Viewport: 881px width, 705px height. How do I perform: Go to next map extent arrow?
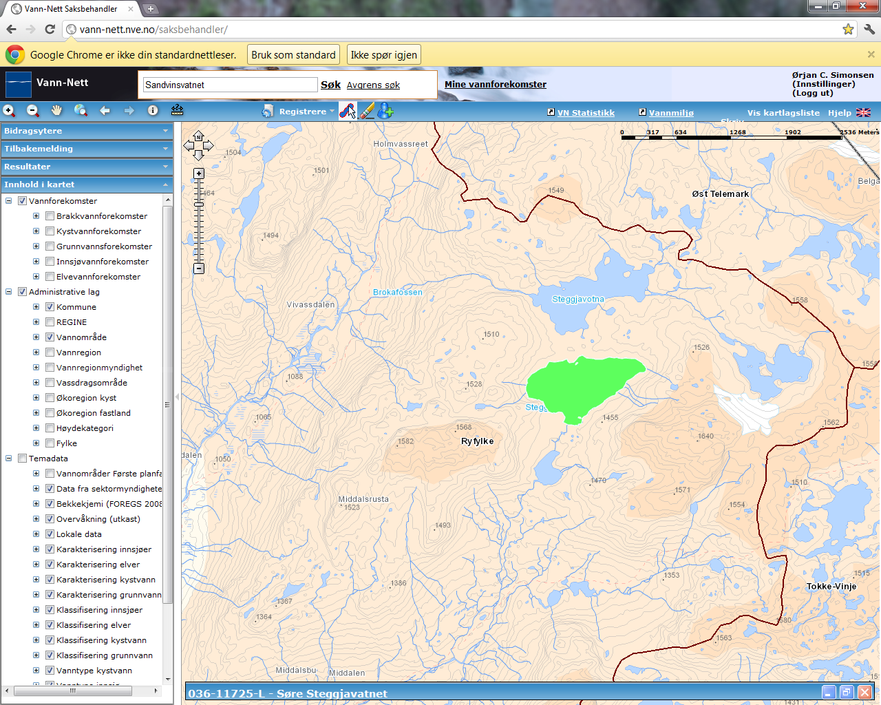pyautogui.click(x=129, y=111)
